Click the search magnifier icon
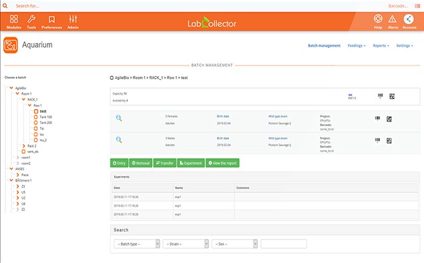This screenshot has width=424, height=263. point(5,5)
